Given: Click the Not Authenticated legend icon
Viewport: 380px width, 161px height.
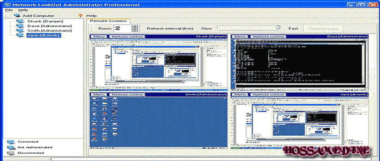Looking at the screenshot, I should pyautogui.click(x=10, y=148).
